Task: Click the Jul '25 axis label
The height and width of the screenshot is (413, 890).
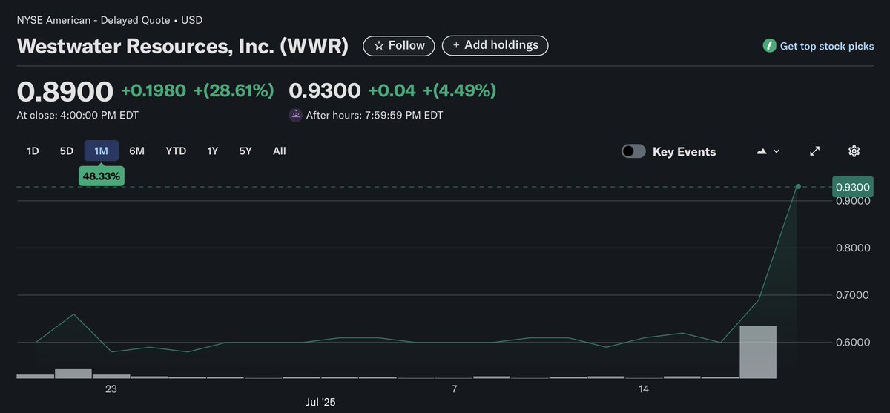Action: (321, 402)
